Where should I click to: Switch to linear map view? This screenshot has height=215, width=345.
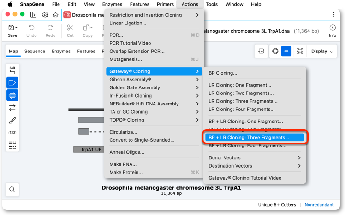[286, 51]
